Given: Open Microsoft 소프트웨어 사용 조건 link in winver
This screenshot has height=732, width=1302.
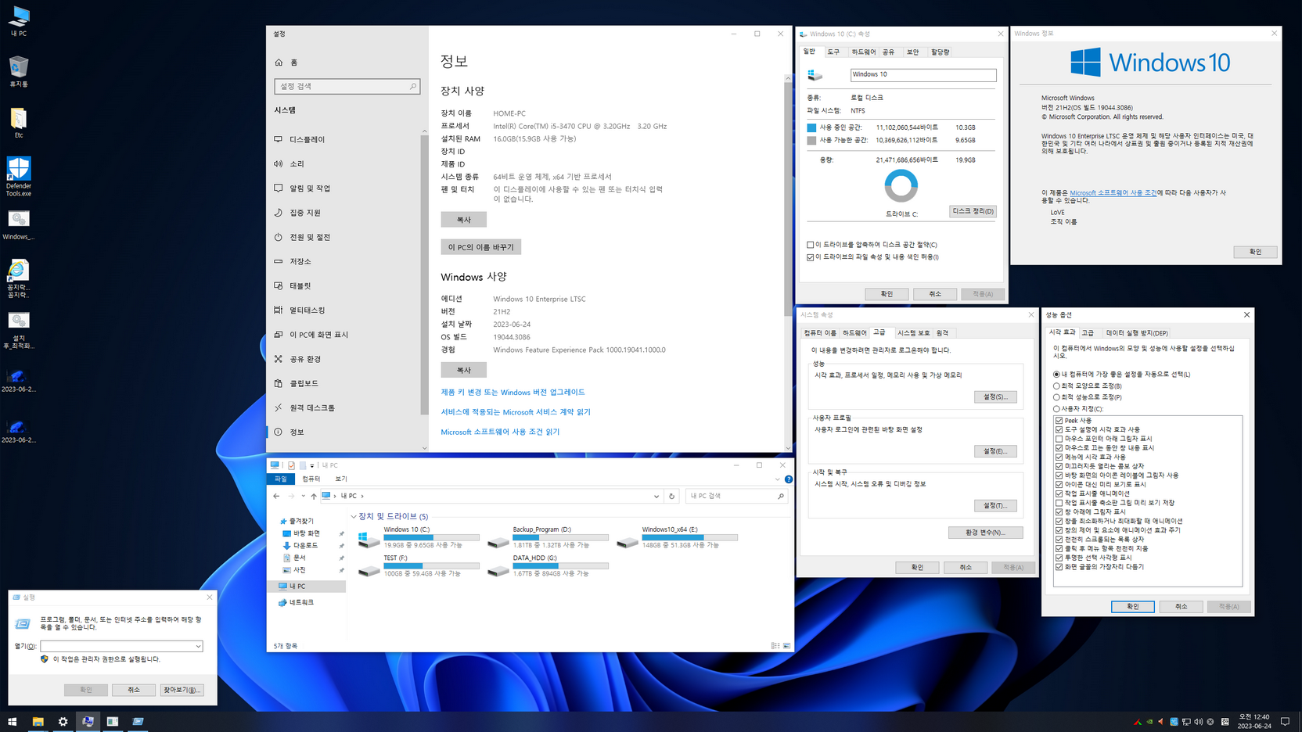Looking at the screenshot, I should point(1113,192).
